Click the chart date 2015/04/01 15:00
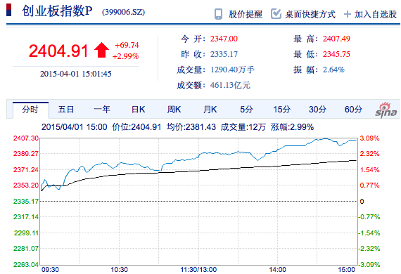 tap(74, 127)
